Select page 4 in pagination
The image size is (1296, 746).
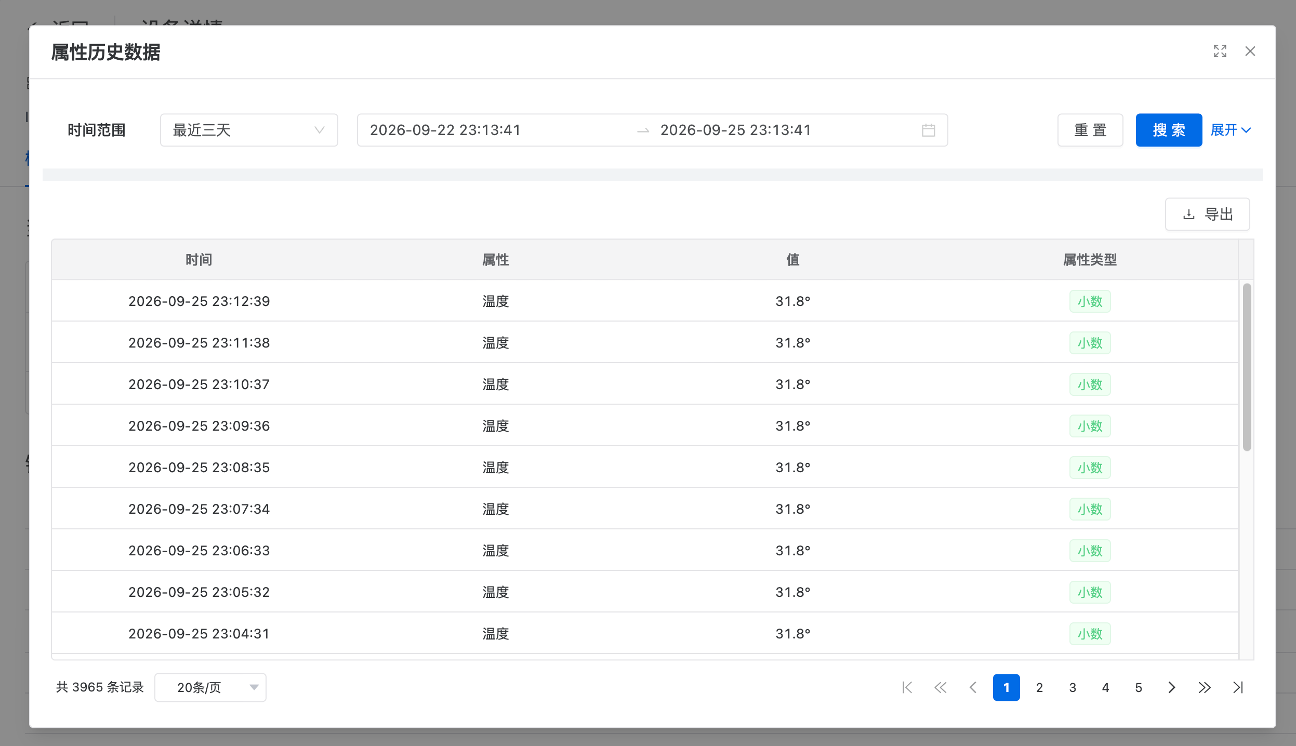1105,687
